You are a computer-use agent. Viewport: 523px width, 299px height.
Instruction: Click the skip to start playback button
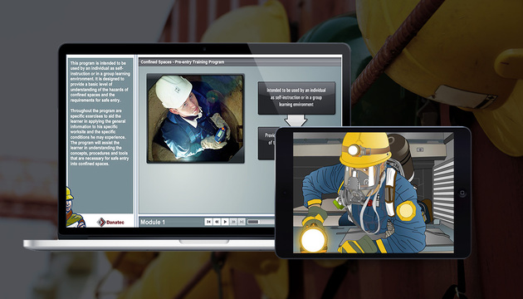[x=208, y=222]
